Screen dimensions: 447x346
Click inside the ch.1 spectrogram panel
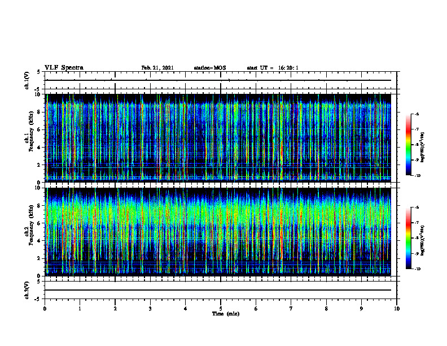click(x=218, y=138)
